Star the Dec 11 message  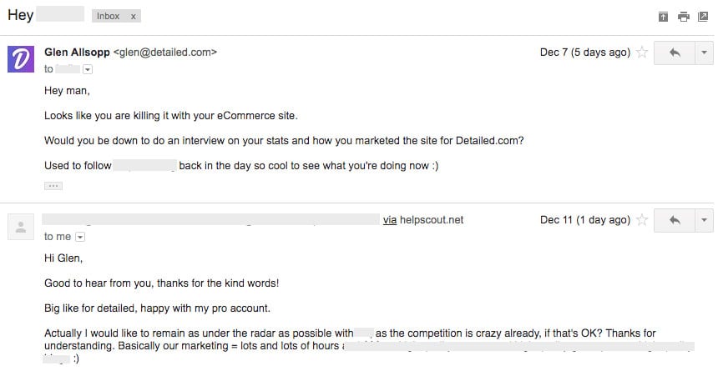click(x=642, y=220)
